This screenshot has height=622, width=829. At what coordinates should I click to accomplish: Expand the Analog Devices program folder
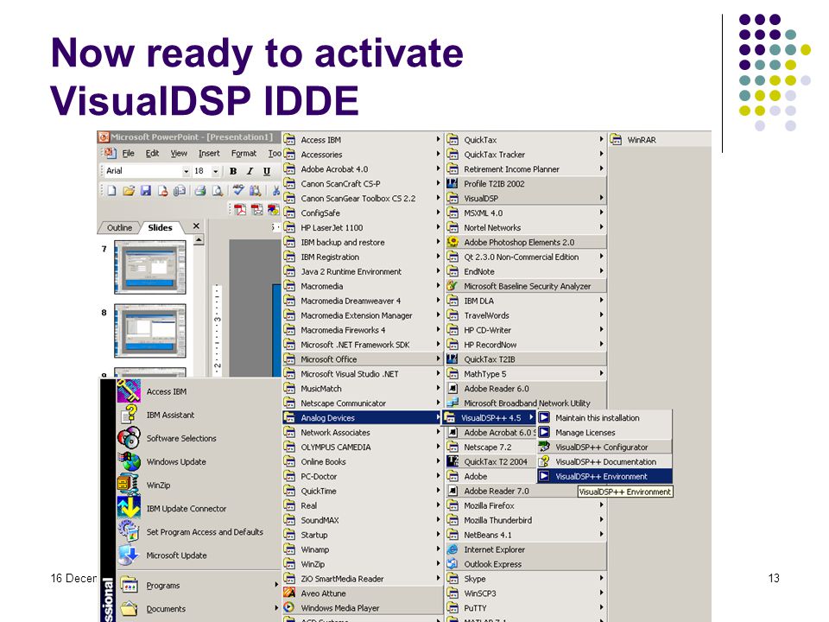pos(362,418)
